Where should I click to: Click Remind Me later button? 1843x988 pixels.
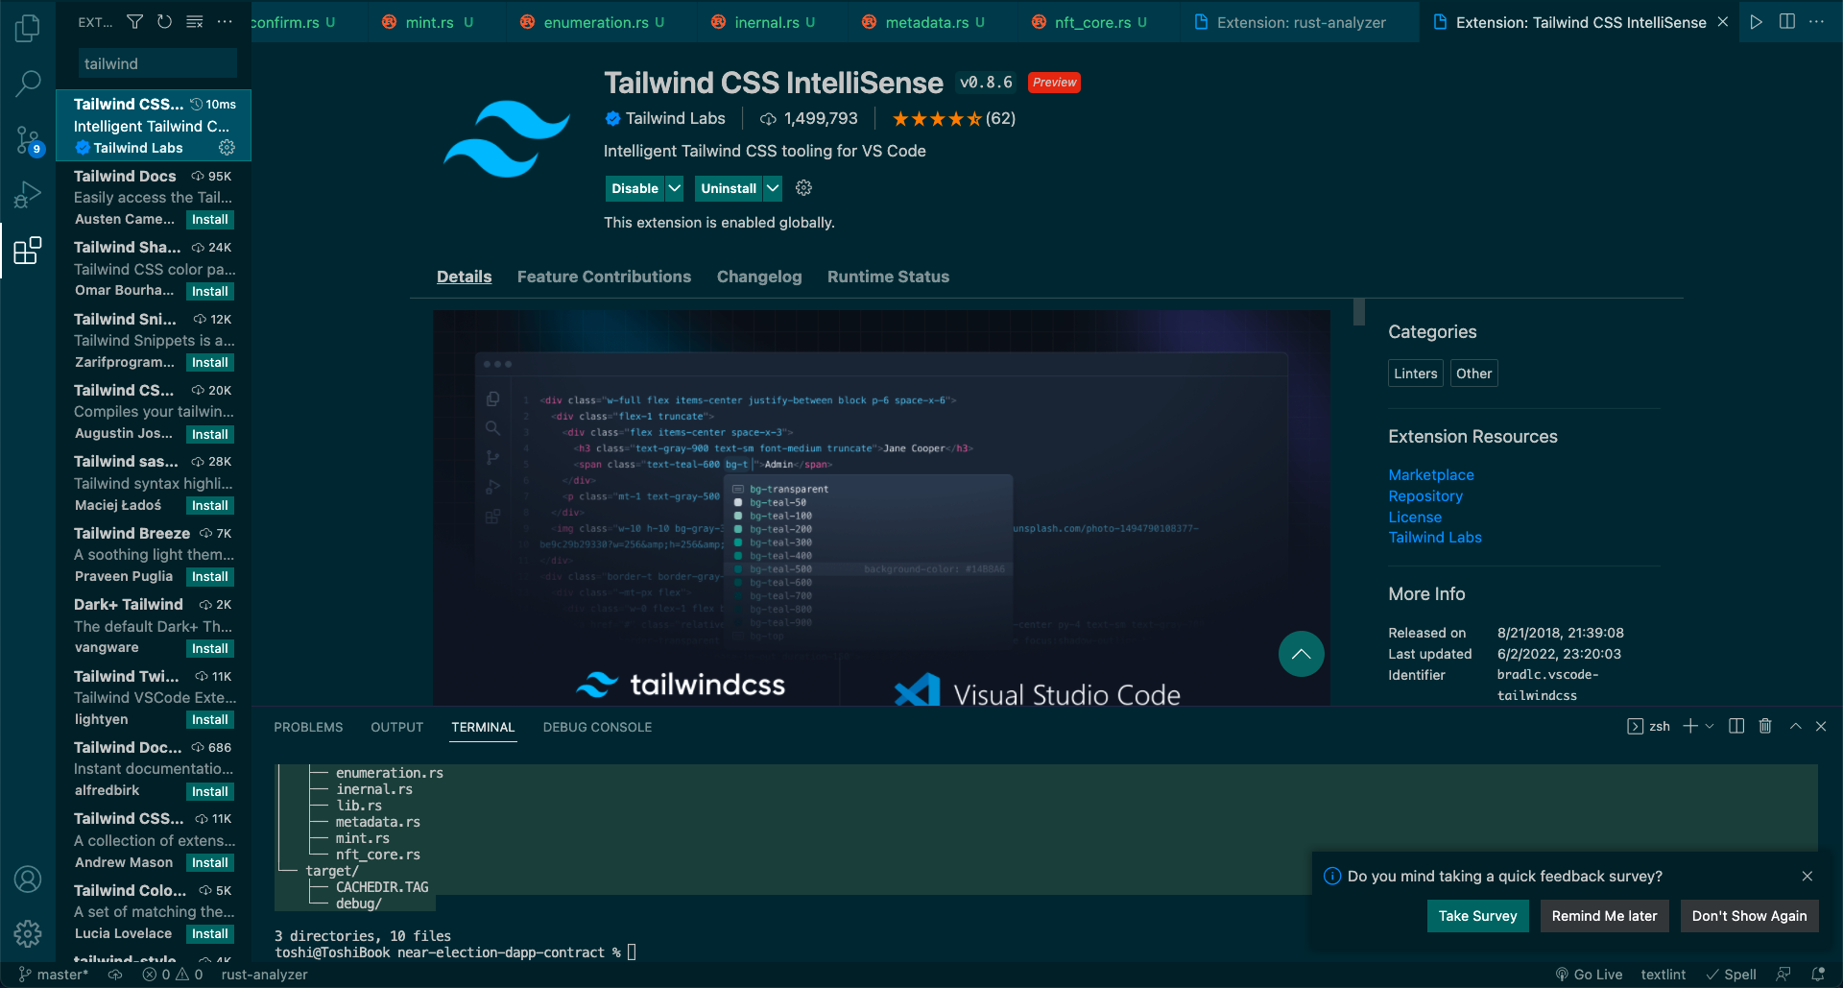click(x=1604, y=916)
